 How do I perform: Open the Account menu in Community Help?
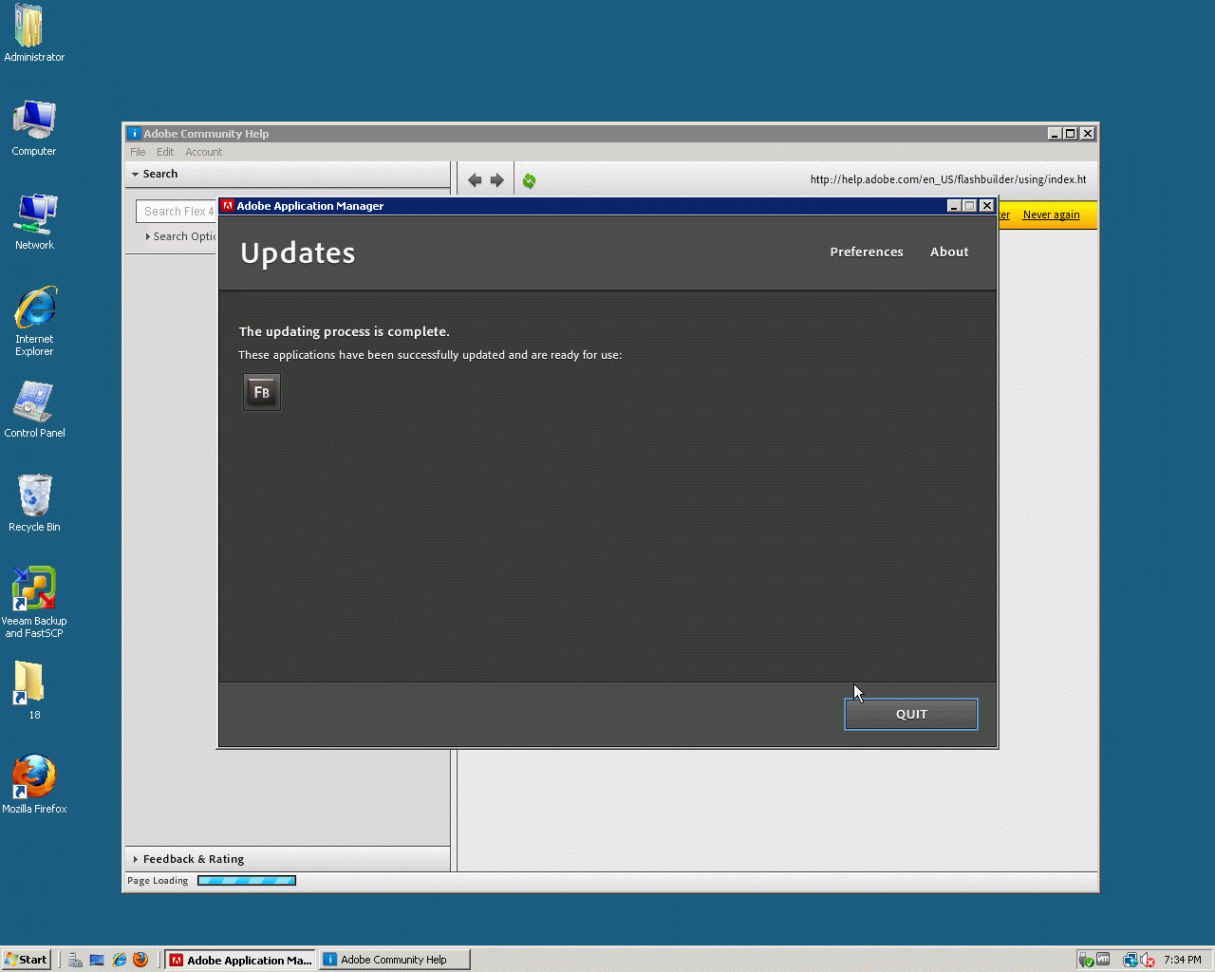tap(204, 152)
